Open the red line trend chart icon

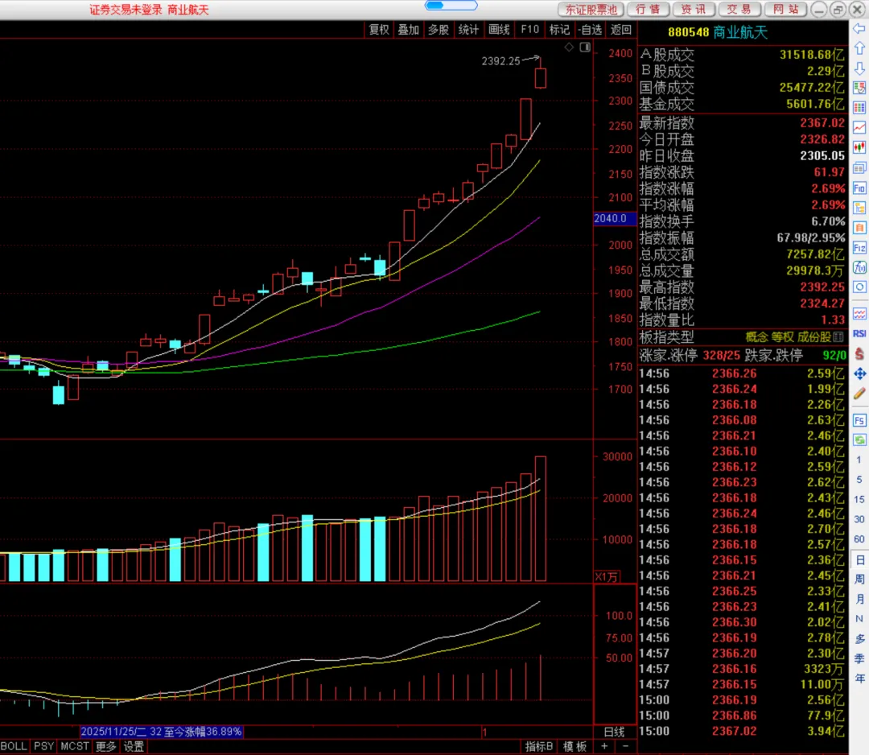(859, 127)
